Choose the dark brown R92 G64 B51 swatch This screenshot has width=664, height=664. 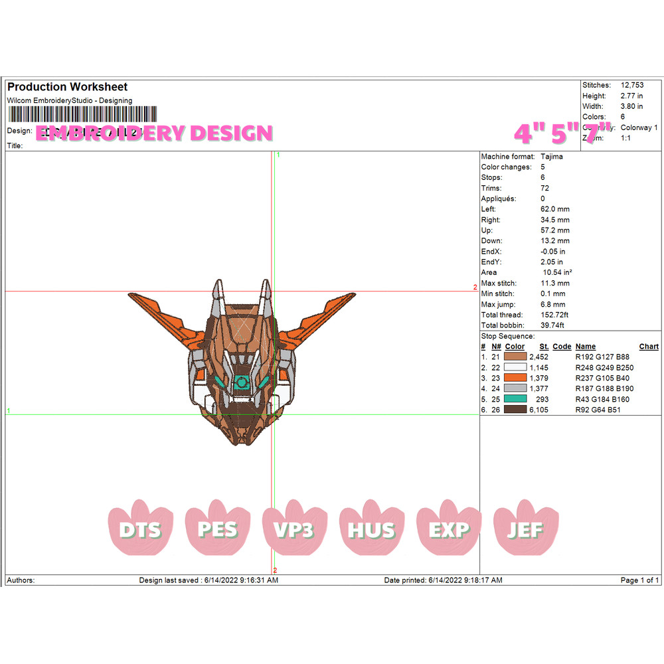tap(515, 410)
